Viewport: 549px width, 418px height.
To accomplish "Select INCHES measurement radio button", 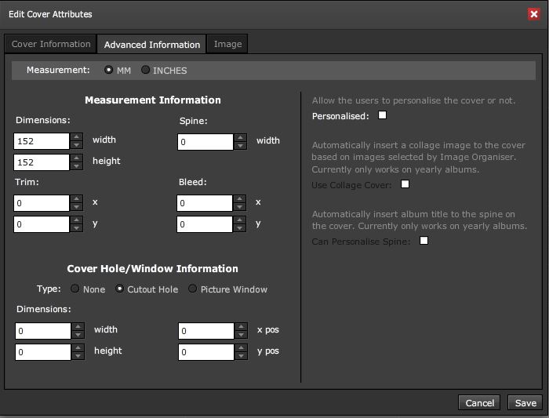I will coord(145,70).
